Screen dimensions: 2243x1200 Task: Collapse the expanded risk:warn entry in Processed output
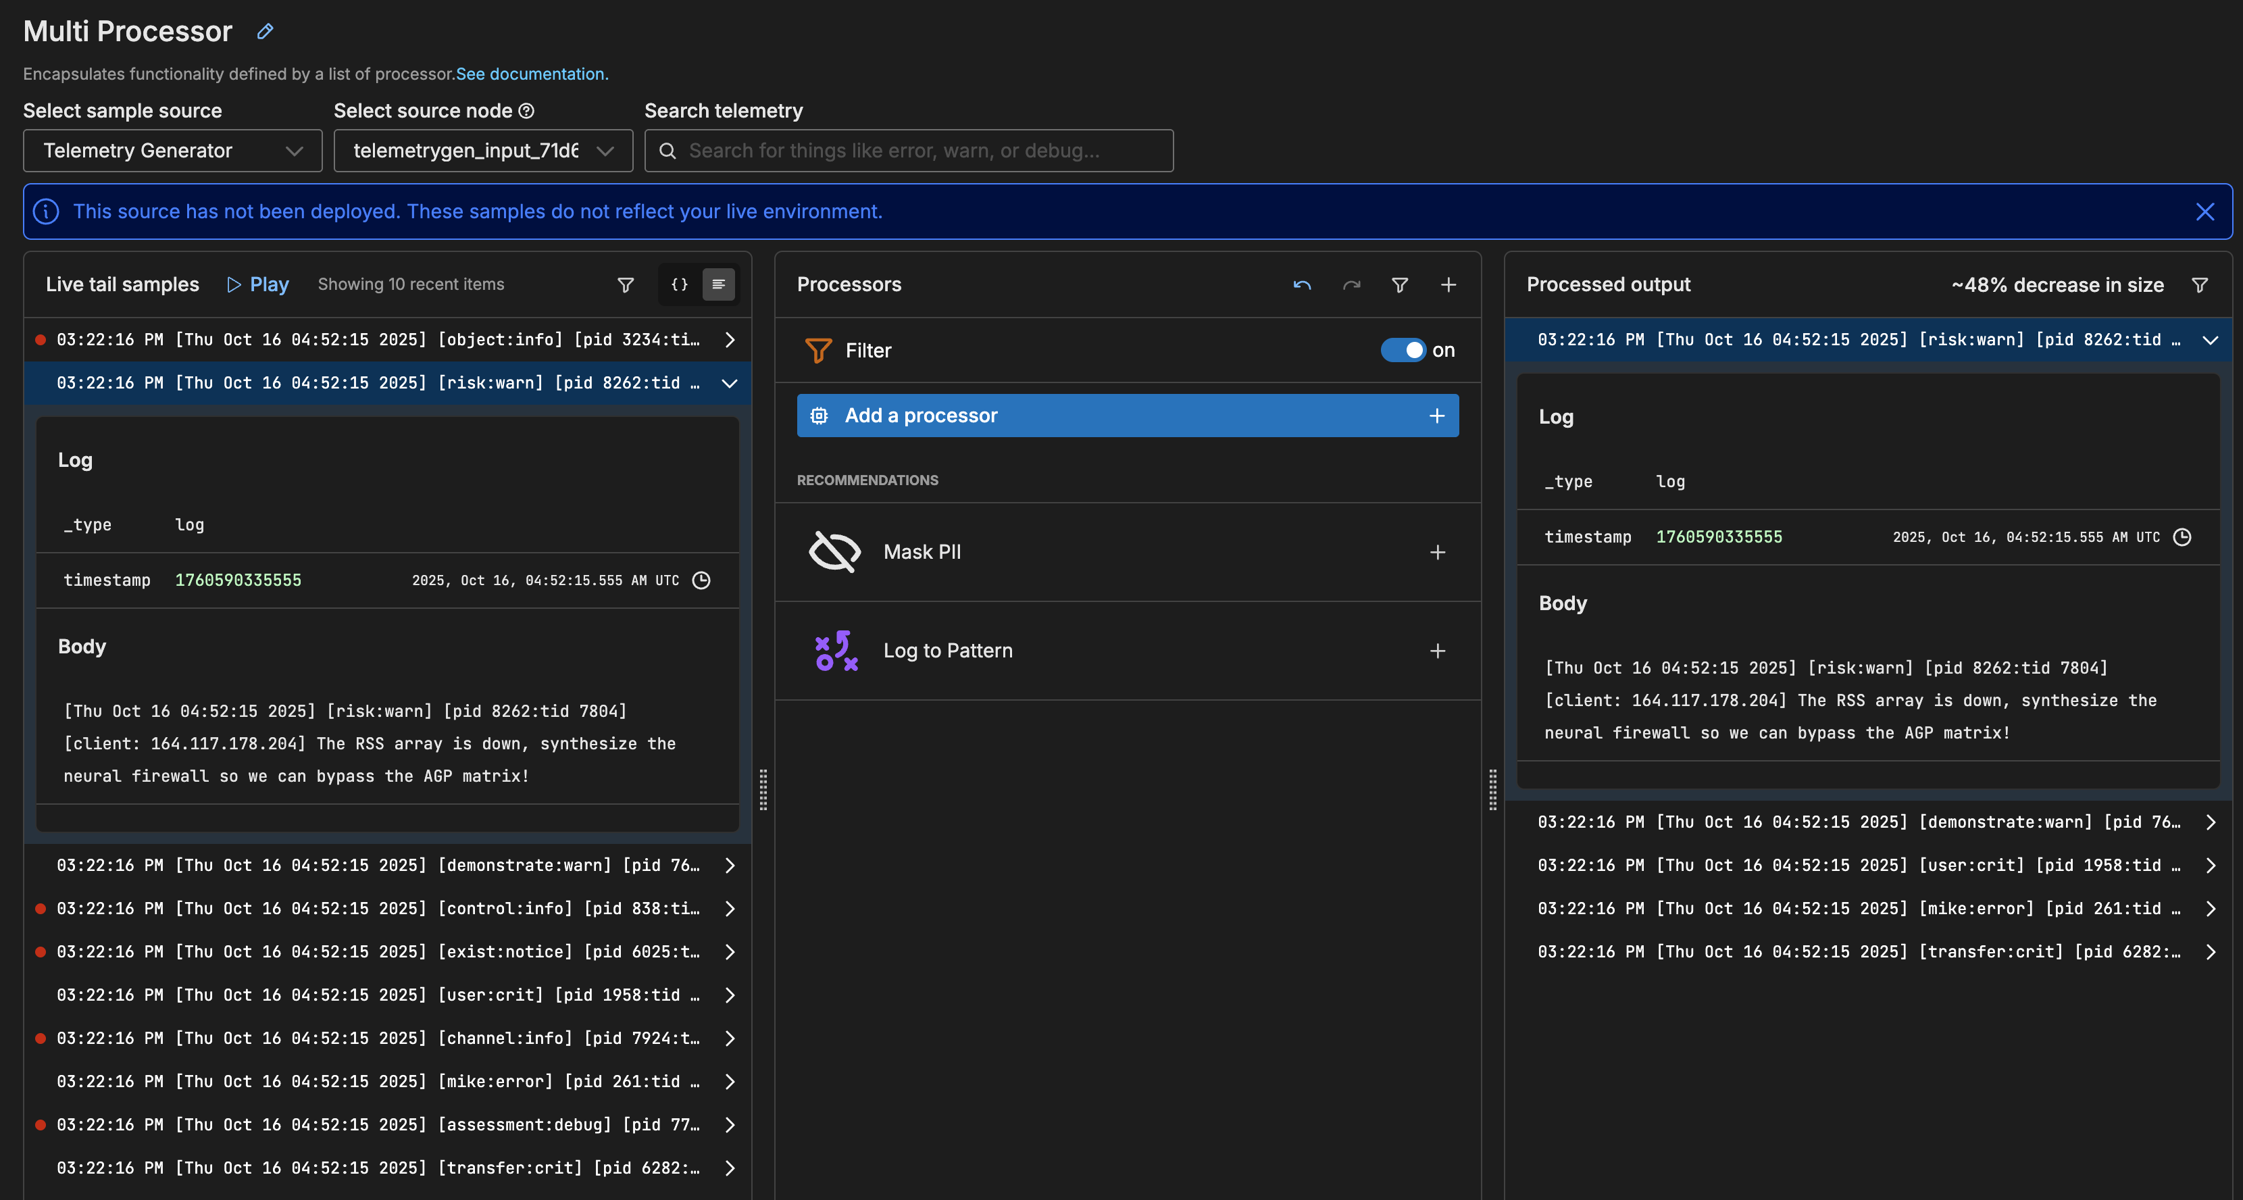tap(2210, 340)
